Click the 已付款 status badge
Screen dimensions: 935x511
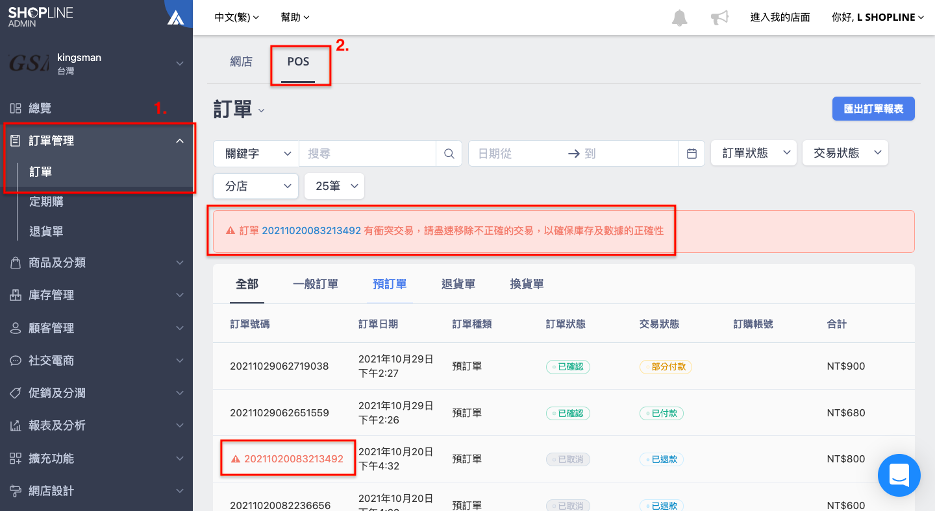(x=662, y=413)
